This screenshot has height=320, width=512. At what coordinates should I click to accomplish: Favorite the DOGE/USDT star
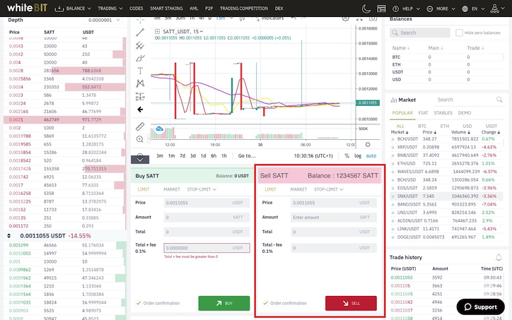click(x=392, y=237)
